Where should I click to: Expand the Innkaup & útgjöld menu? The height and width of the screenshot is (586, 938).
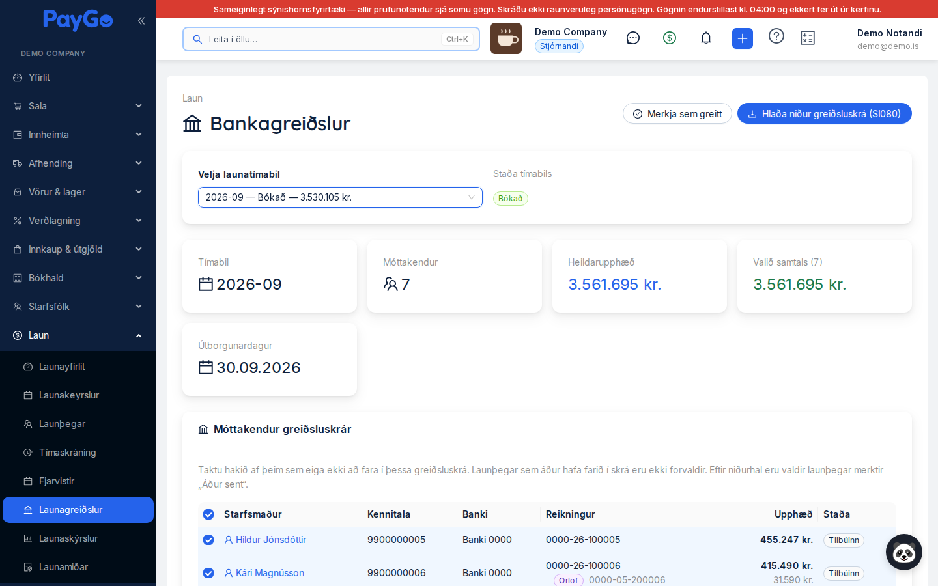point(78,249)
